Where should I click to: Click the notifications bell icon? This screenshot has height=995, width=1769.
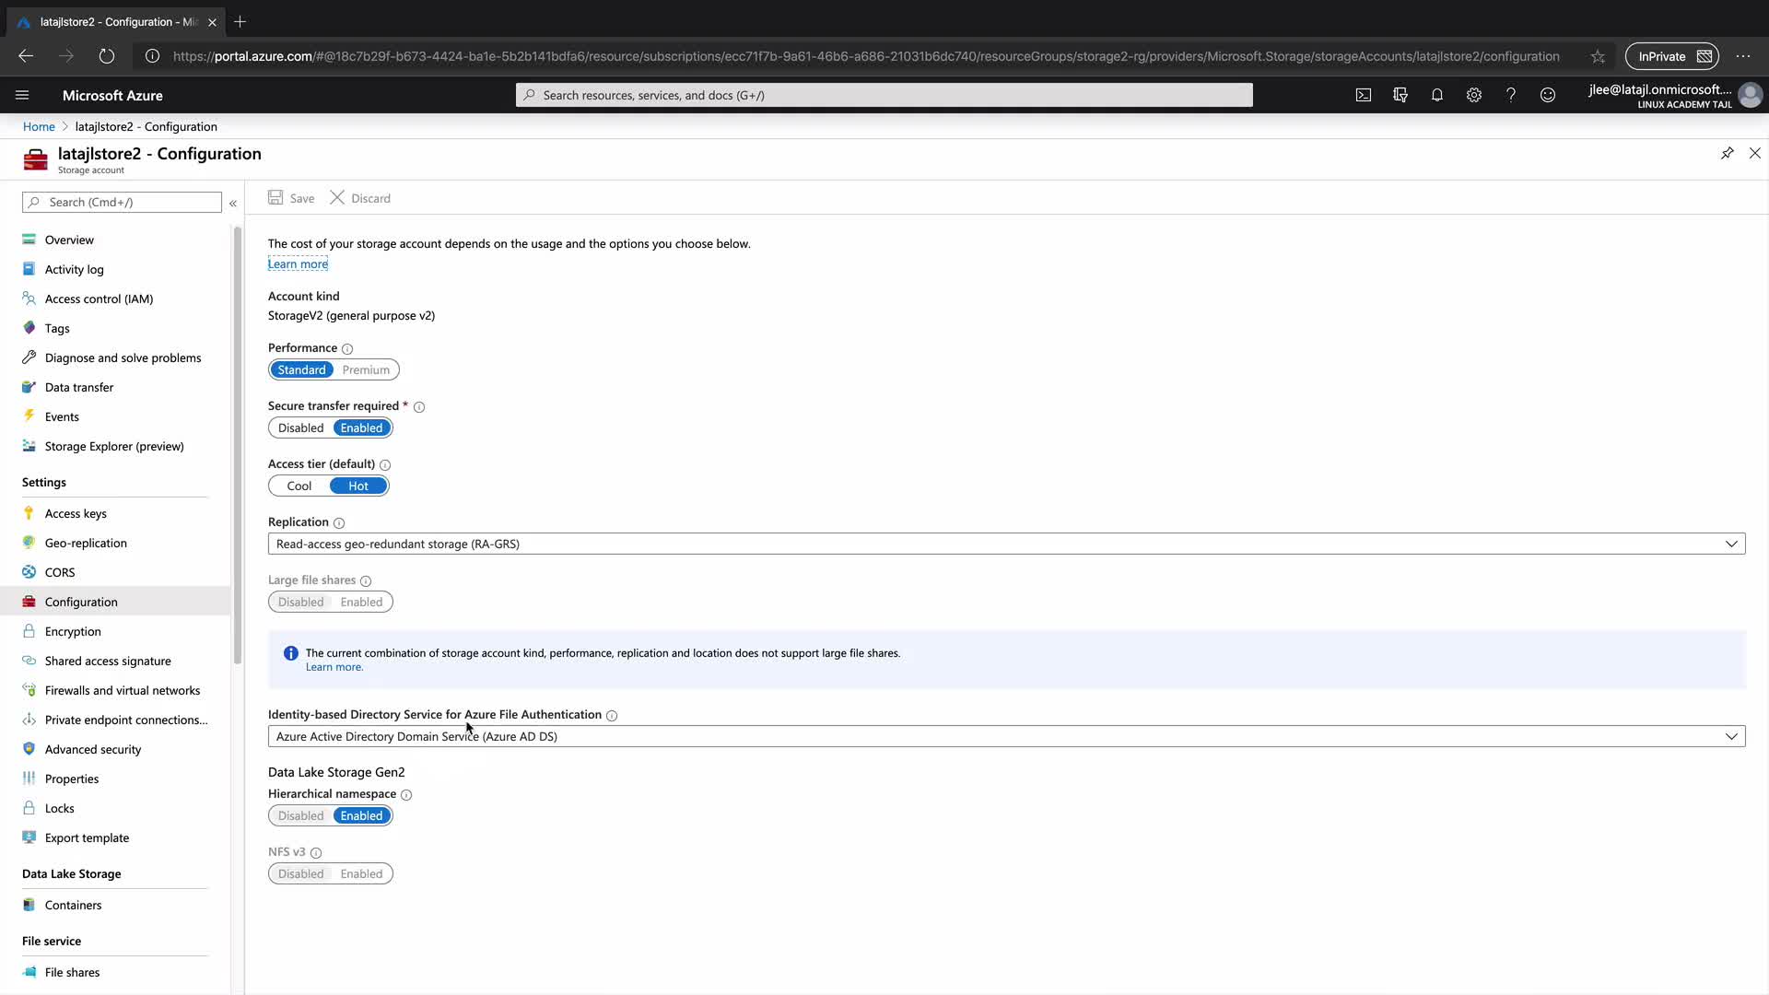[1436, 95]
